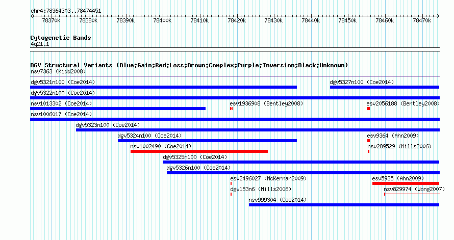Click the dgv5327n100 blue variant bar

385,87
